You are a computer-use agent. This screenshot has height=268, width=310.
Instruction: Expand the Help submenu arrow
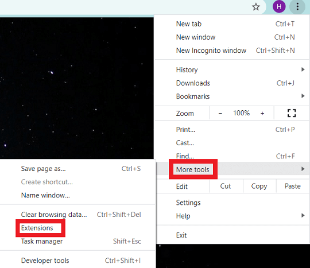coord(303,215)
